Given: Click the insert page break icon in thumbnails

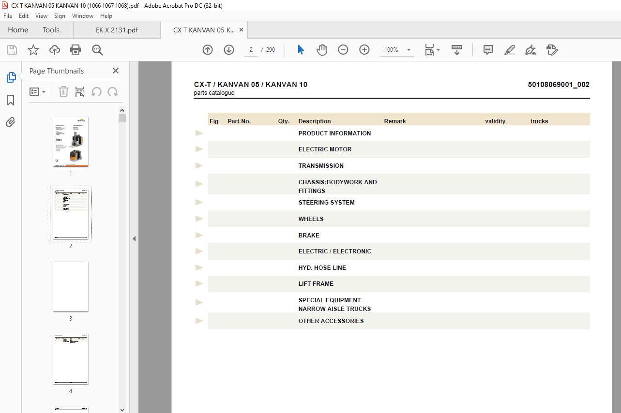Looking at the screenshot, I should 80,91.
